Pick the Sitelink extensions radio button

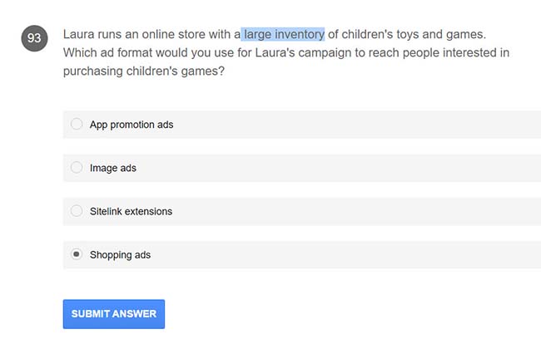[77, 211]
